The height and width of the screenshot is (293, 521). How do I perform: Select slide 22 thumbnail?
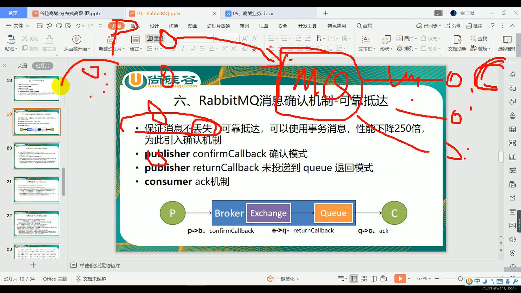37,224
